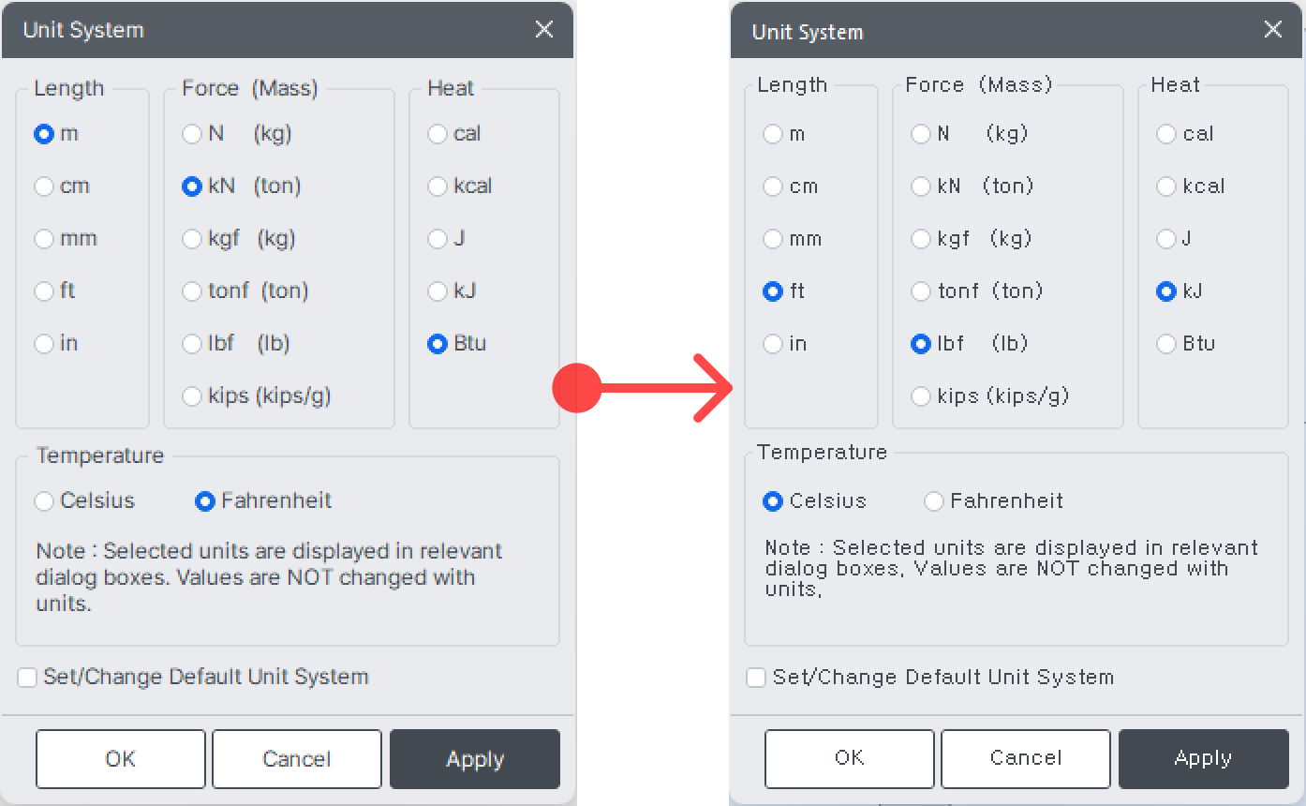Select kgf (kg) force option
The width and height of the screenshot is (1306, 806).
(192, 239)
